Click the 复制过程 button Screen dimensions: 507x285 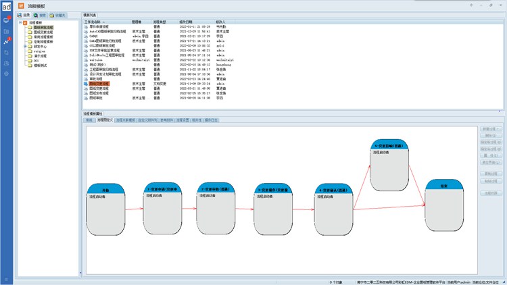(x=491, y=174)
